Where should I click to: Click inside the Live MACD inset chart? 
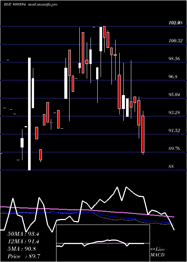[103, 243]
